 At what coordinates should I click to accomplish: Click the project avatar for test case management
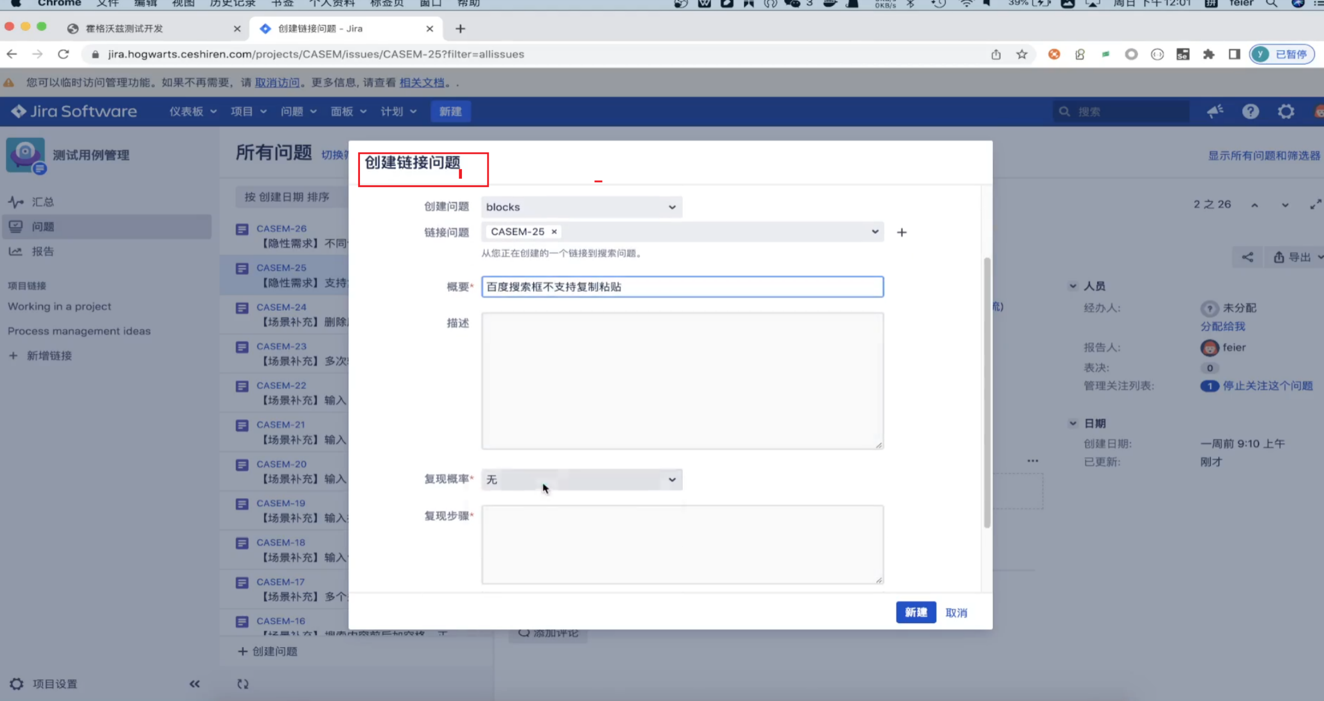tap(25, 155)
